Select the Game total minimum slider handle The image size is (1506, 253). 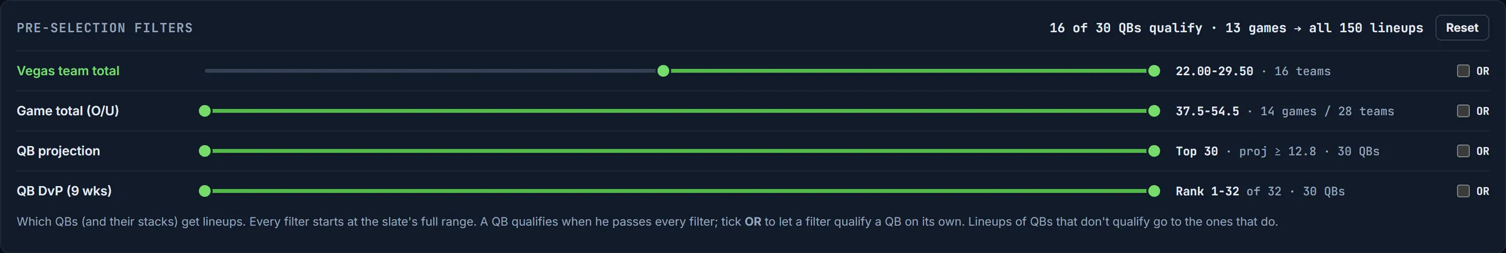coord(205,111)
